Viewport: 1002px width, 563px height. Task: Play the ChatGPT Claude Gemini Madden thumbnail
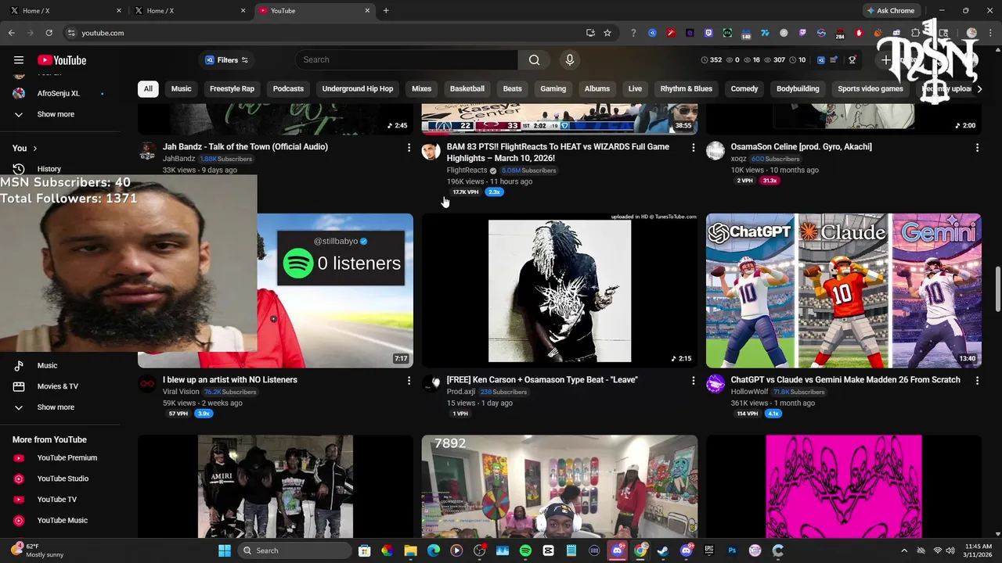pyautogui.click(x=844, y=291)
